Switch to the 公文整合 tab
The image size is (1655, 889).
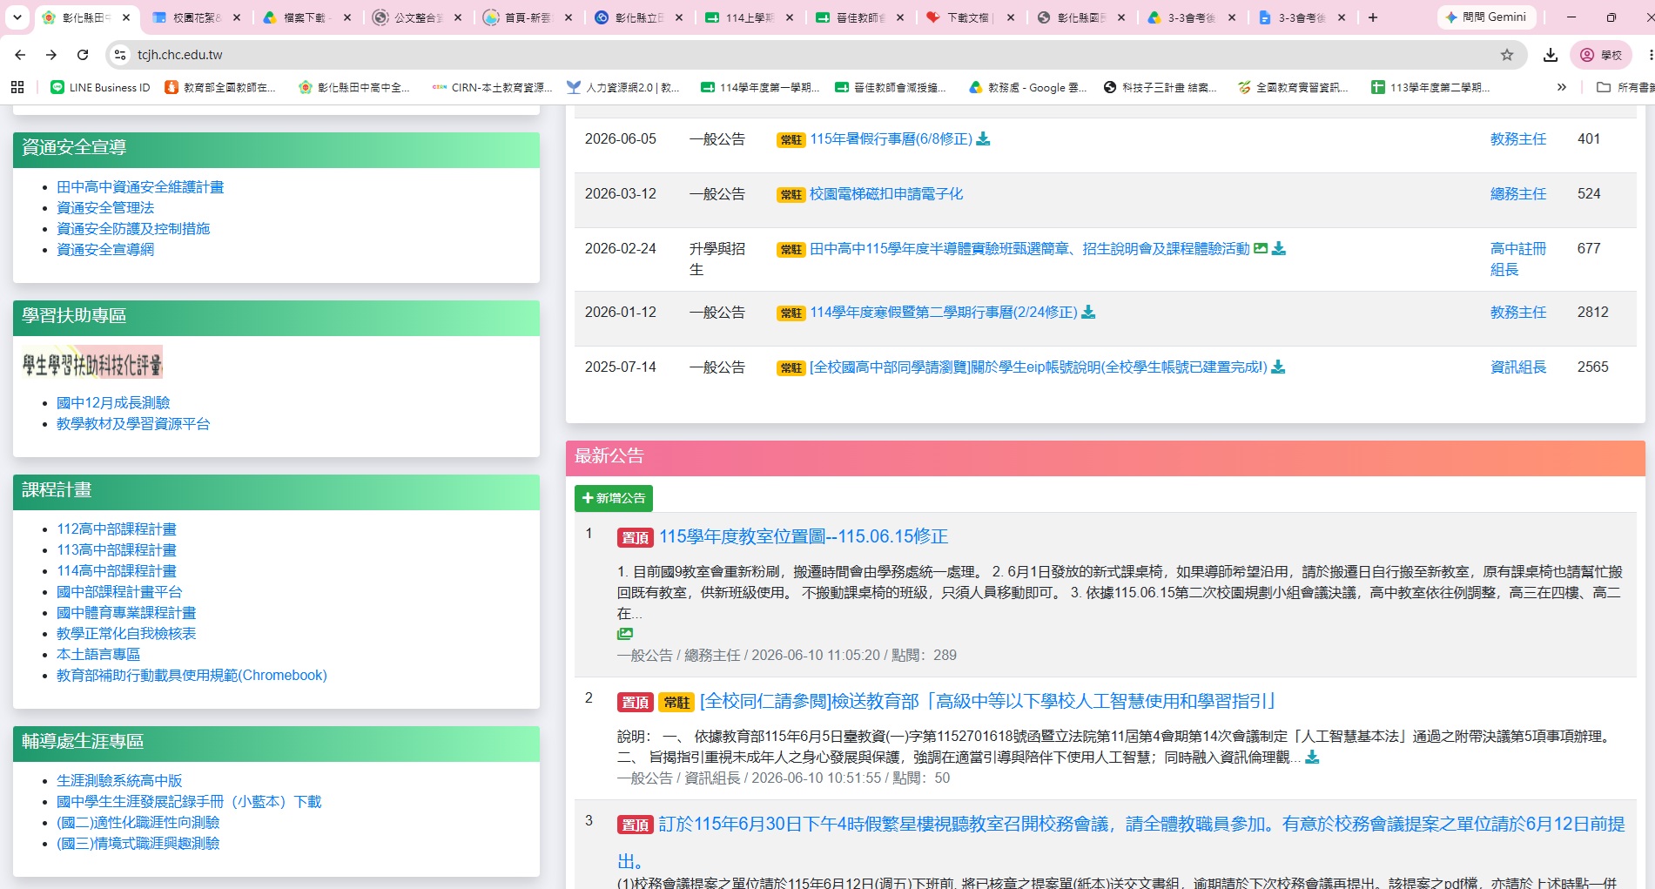[x=418, y=17]
